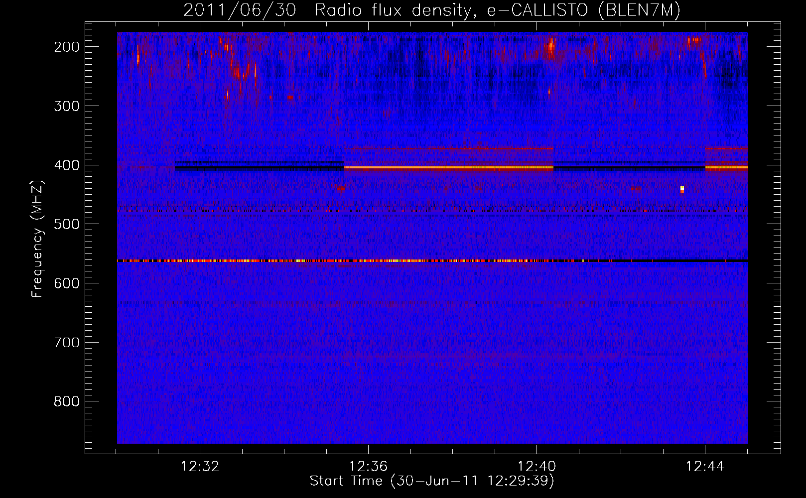
Task: Click the 'Start Time (30-Jun-11 12:29:39)' axis label
Action: (x=432, y=481)
